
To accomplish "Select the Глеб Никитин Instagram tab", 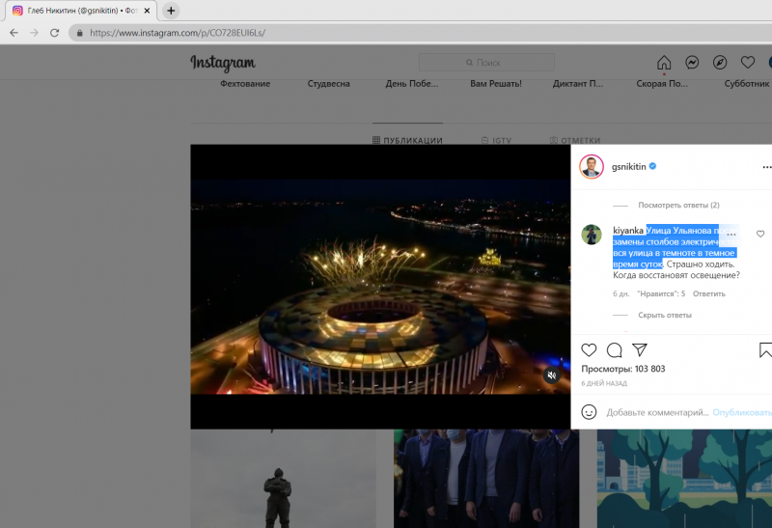I will pyautogui.click(x=81, y=11).
